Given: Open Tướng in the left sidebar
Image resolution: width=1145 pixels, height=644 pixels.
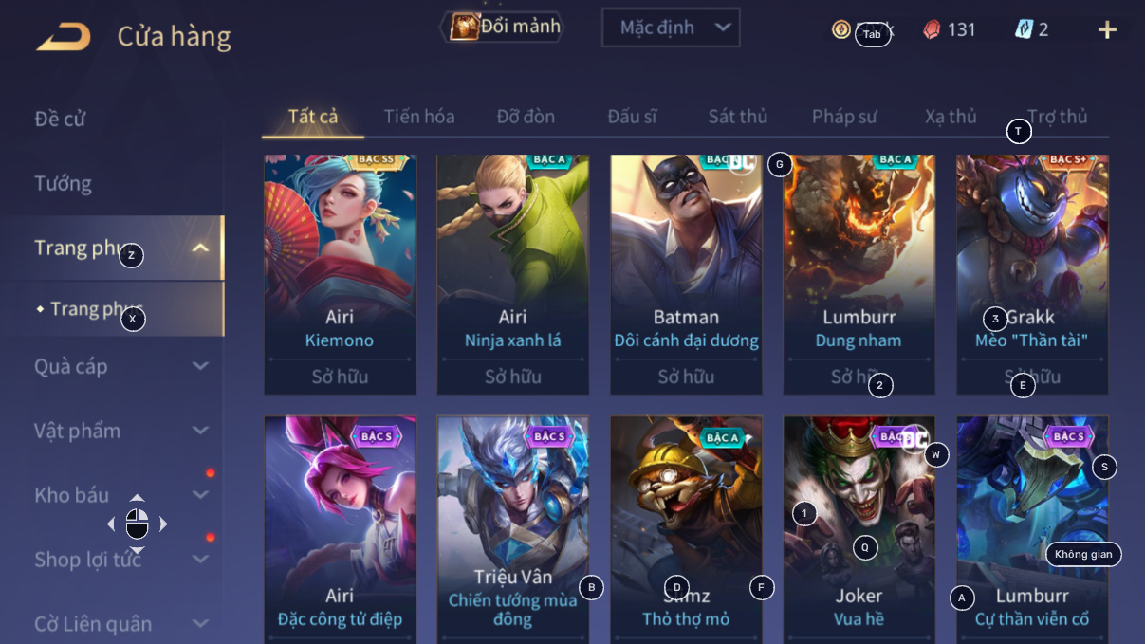Looking at the screenshot, I should [x=63, y=183].
